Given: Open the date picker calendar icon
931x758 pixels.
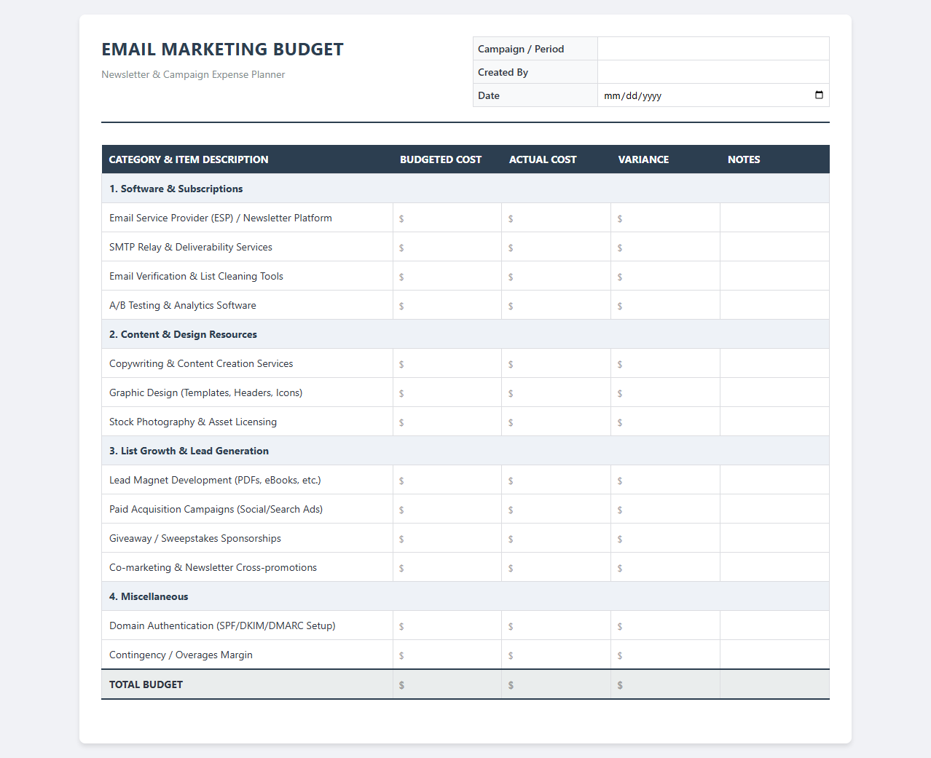Looking at the screenshot, I should point(819,95).
